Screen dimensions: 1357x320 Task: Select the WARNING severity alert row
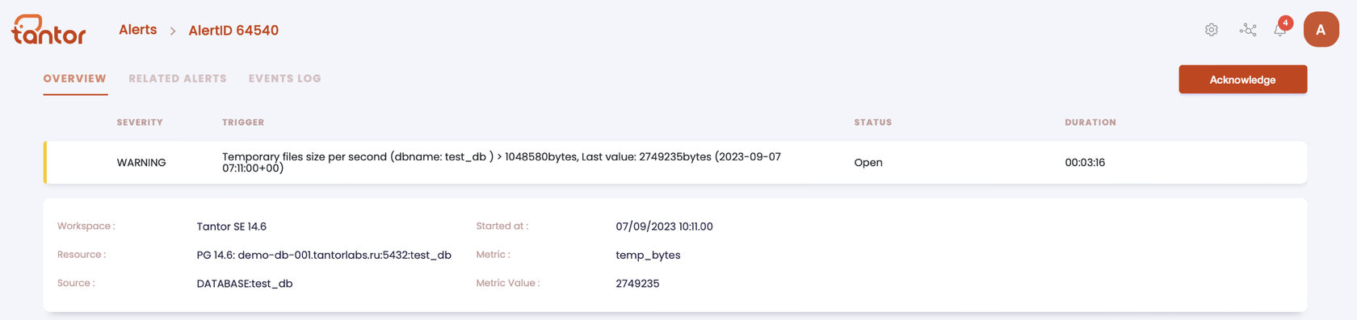(x=675, y=162)
